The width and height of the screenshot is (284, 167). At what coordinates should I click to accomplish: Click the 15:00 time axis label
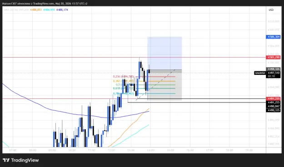(170, 150)
